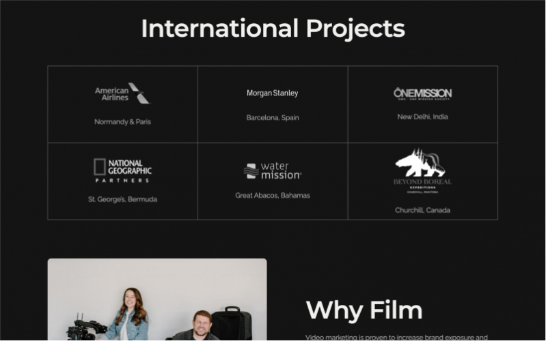546x341 pixels.
Task: Select the 'Great Abacos, Bahamas' caption
Action: click(272, 195)
